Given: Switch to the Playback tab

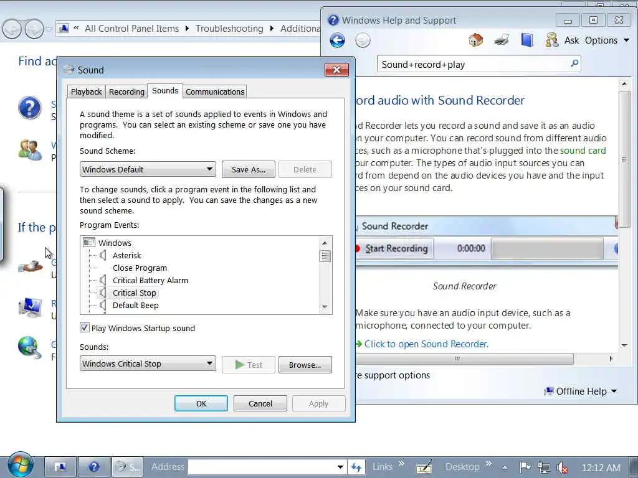Looking at the screenshot, I should click(x=86, y=91).
